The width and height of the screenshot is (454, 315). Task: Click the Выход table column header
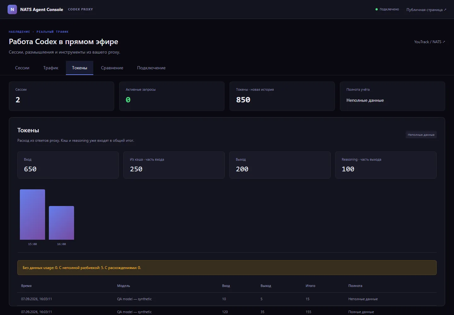point(266,286)
